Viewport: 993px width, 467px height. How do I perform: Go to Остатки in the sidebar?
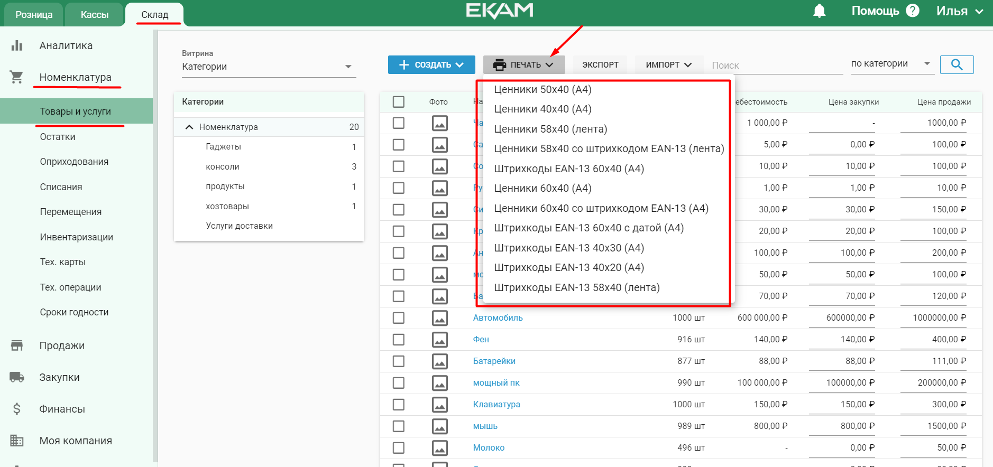click(x=58, y=137)
